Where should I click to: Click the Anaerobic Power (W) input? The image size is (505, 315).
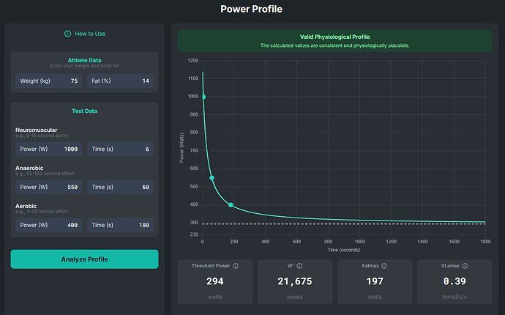tap(49, 187)
